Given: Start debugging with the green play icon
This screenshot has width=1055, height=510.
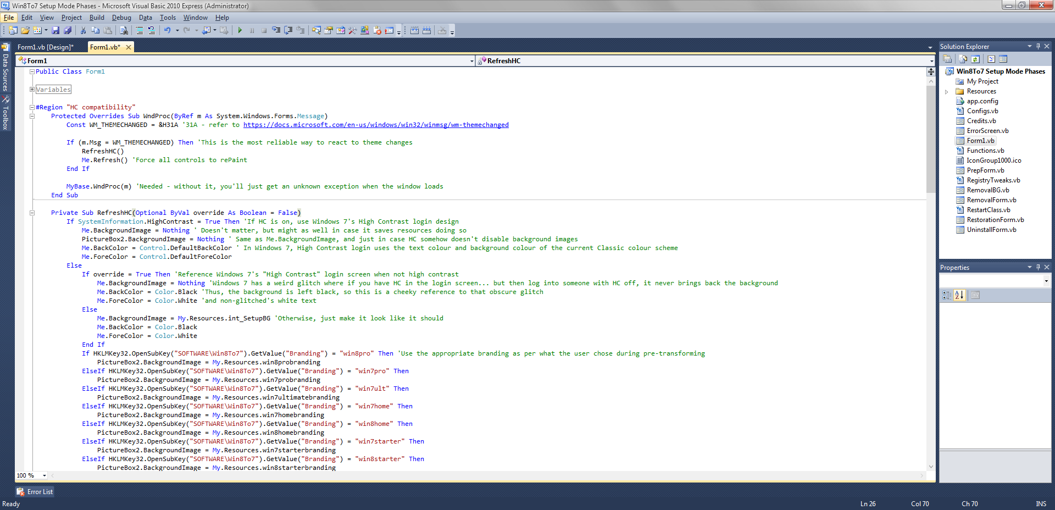Looking at the screenshot, I should pyautogui.click(x=240, y=30).
